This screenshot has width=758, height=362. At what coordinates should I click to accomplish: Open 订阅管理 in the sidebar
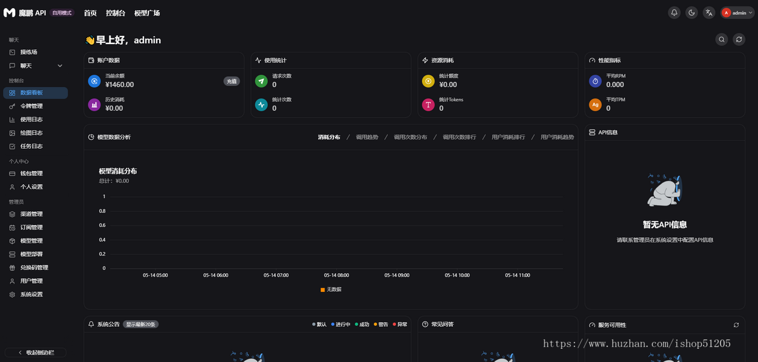pos(35,227)
